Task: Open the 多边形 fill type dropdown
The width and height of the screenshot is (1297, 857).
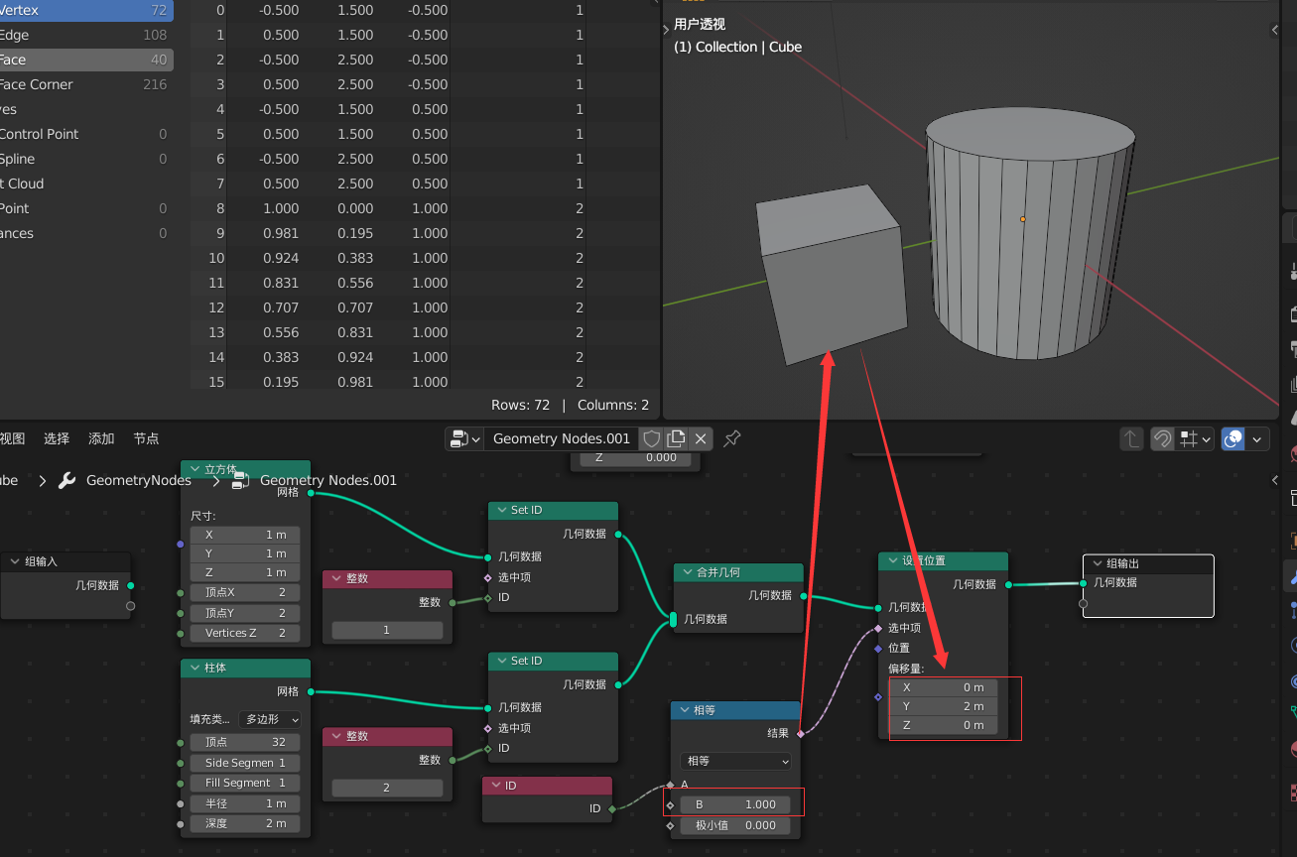Action: pyautogui.click(x=269, y=718)
